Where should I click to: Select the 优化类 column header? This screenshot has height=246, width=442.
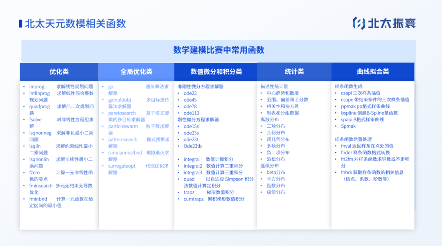click(x=59, y=72)
